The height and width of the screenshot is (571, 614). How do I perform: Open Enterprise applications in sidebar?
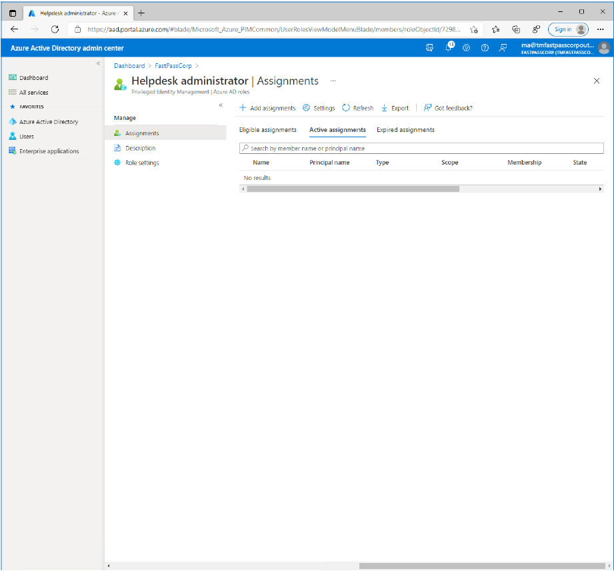(49, 151)
